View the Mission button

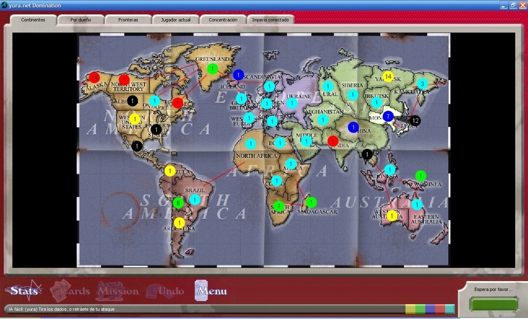pyautogui.click(x=117, y=291)
